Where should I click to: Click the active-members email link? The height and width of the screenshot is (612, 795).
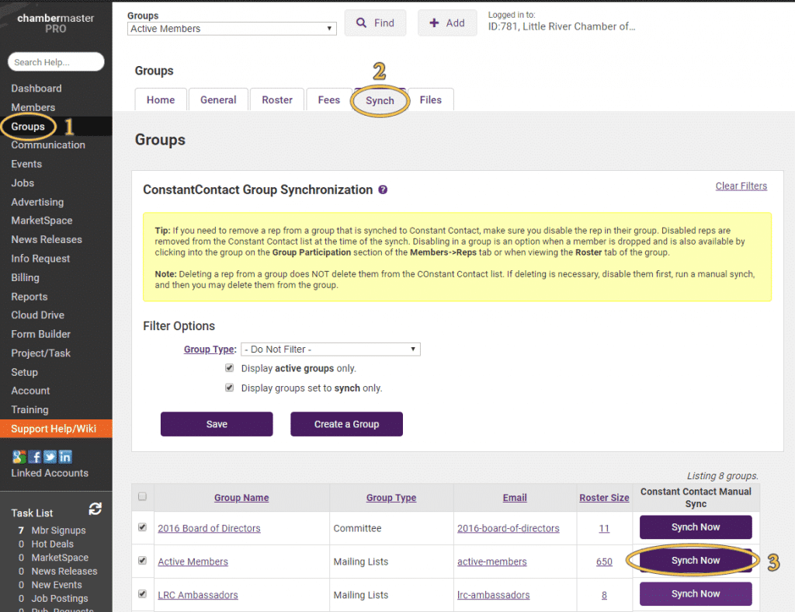coord(491,562)
